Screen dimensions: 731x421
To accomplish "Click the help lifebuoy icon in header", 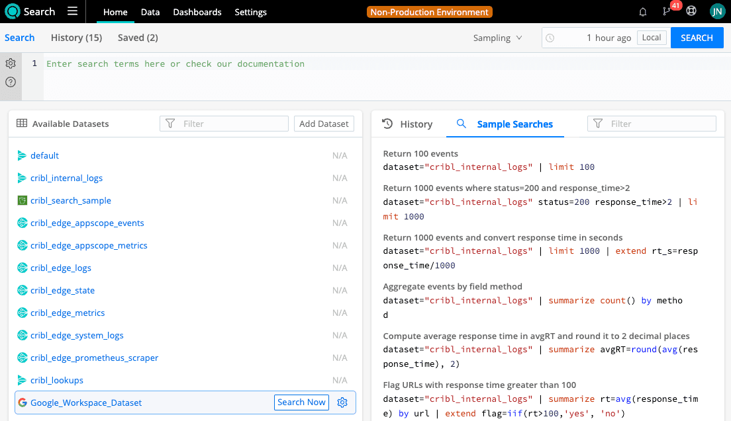I will pos(691,12).
